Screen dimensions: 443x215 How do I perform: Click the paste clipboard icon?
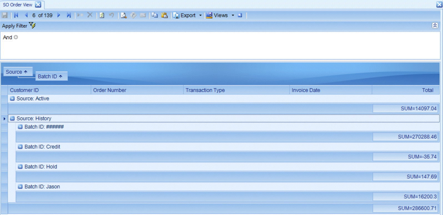click(165, 15)
